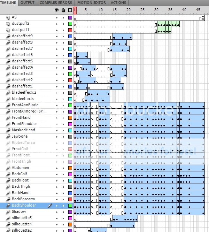The width and height of the screenshot is (209, 232).
Task: Click the padlock icon to lock all layers
Action: tap(63, 10)
